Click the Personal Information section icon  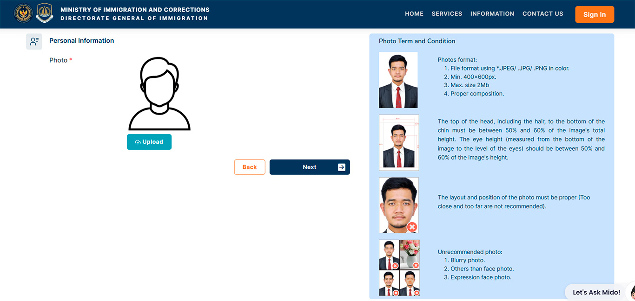pos(34,41)
